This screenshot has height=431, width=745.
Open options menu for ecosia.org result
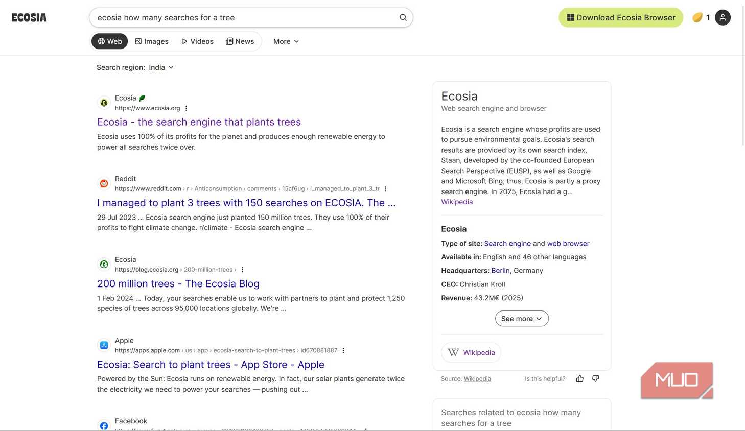pos(186,108)
